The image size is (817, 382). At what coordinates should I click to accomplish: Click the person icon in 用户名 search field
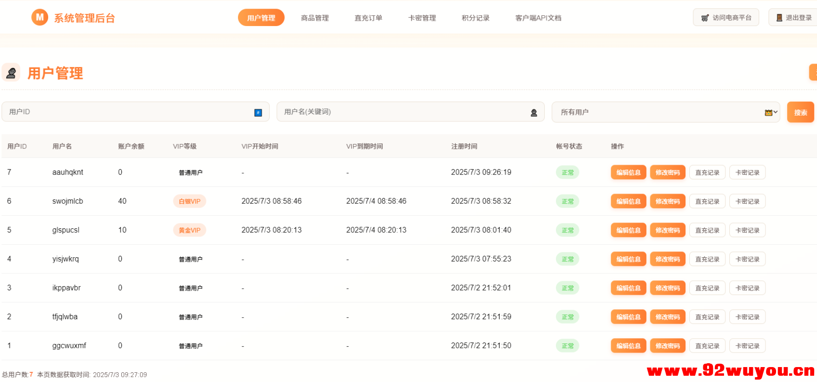click(x=534, y=112)
